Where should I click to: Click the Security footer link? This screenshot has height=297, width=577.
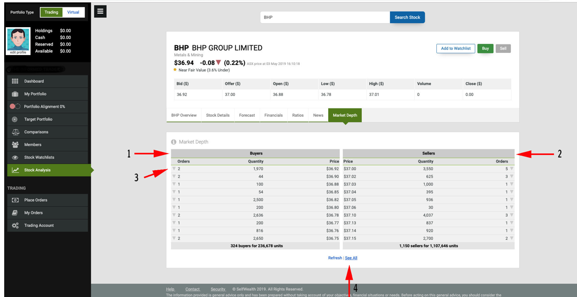click(218, 289)
